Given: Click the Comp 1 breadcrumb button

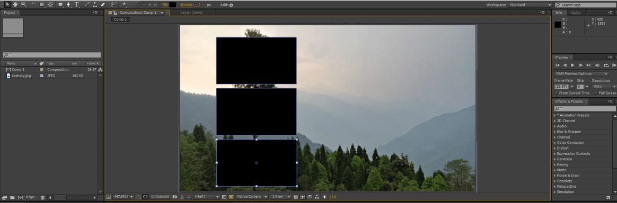Looking at the screenshot, I should pyautogui.click(x=120, y=19).
